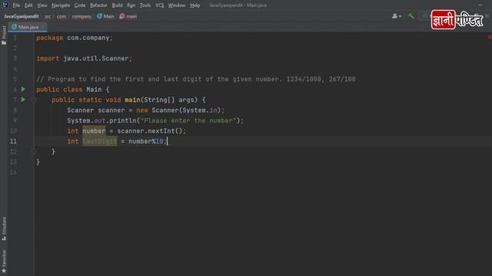492x276 pixels.
Task: Click the com breadcrumb
Action: (61, 16)
